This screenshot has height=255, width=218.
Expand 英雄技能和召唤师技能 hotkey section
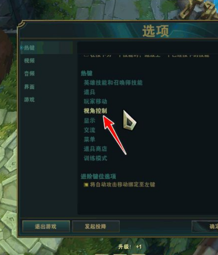tap(113, 82)
